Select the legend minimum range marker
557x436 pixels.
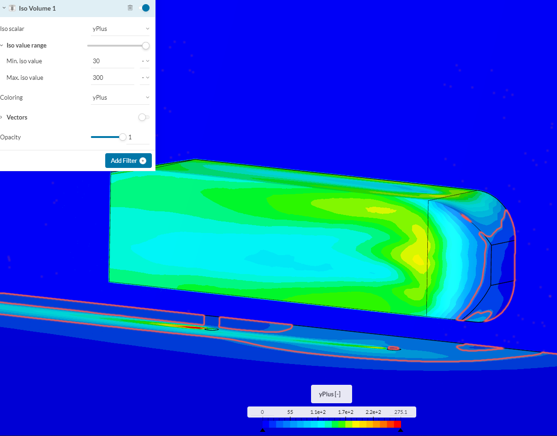click(262, 430)
